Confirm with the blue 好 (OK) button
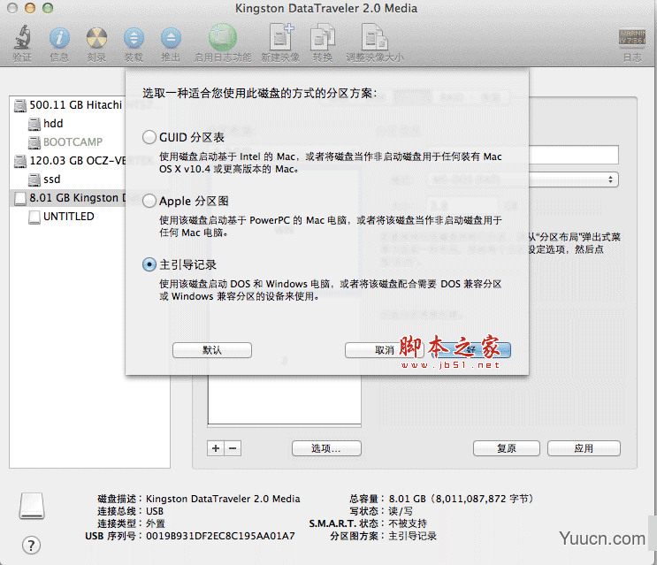 coord(471,350)
